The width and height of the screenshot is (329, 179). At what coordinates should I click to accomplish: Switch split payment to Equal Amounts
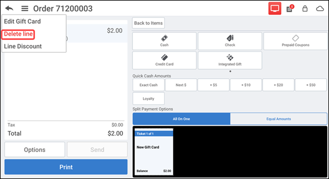pyautogui.click(x=279, y=119)
